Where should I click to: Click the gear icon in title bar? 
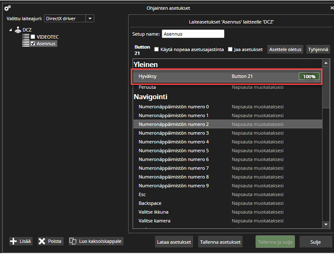click(x=7, y=8)
